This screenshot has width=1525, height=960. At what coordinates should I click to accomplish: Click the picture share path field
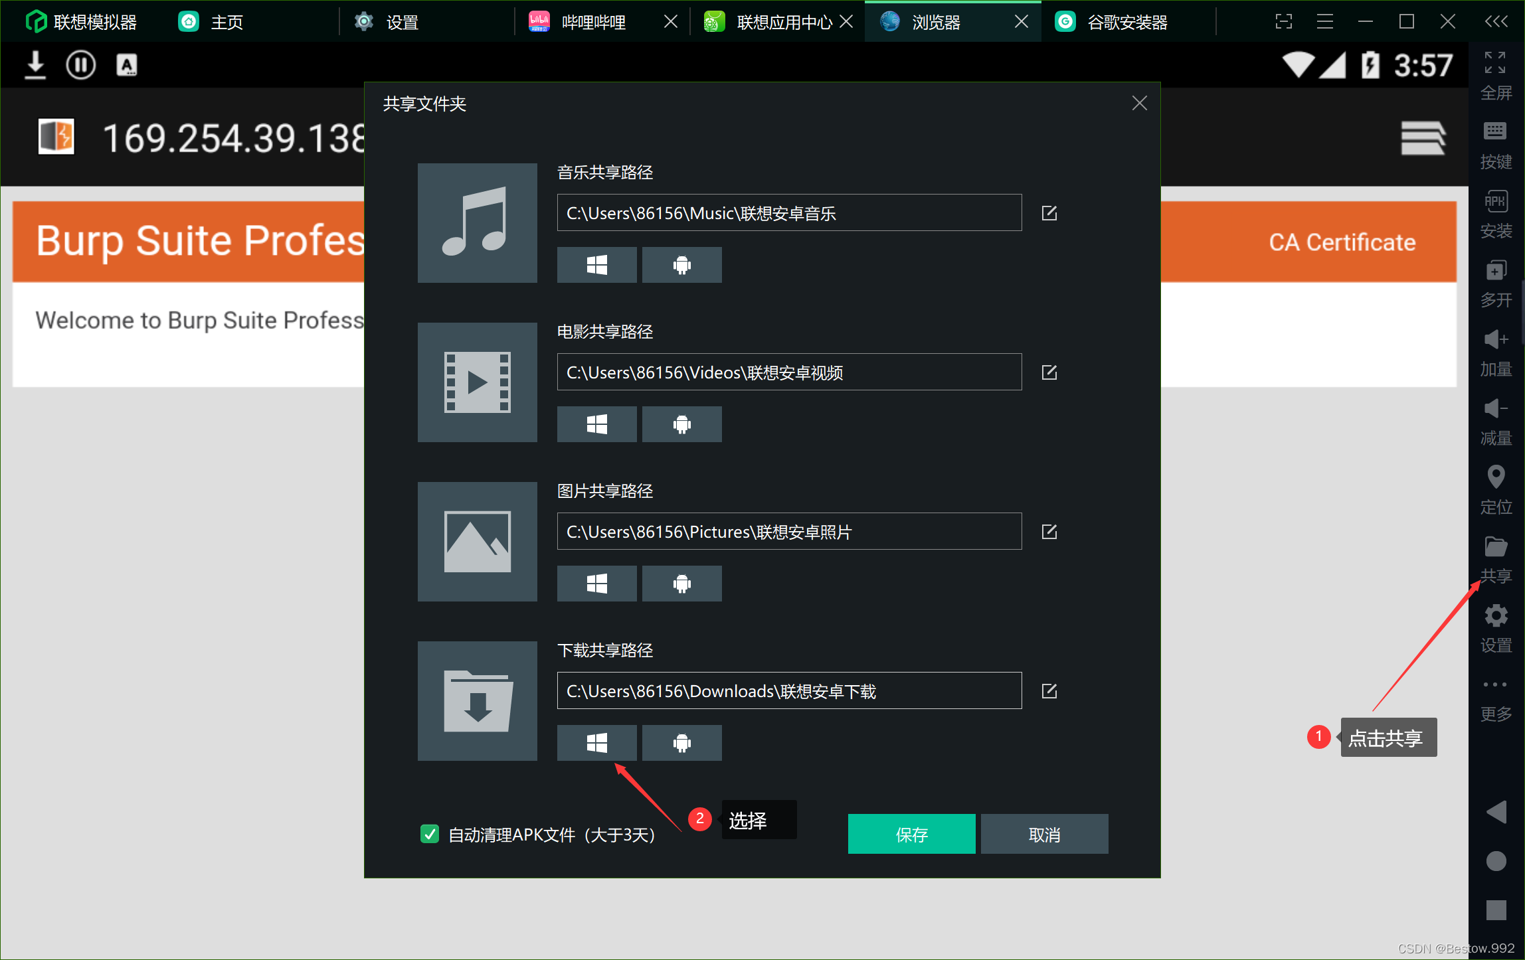(789, 531)
